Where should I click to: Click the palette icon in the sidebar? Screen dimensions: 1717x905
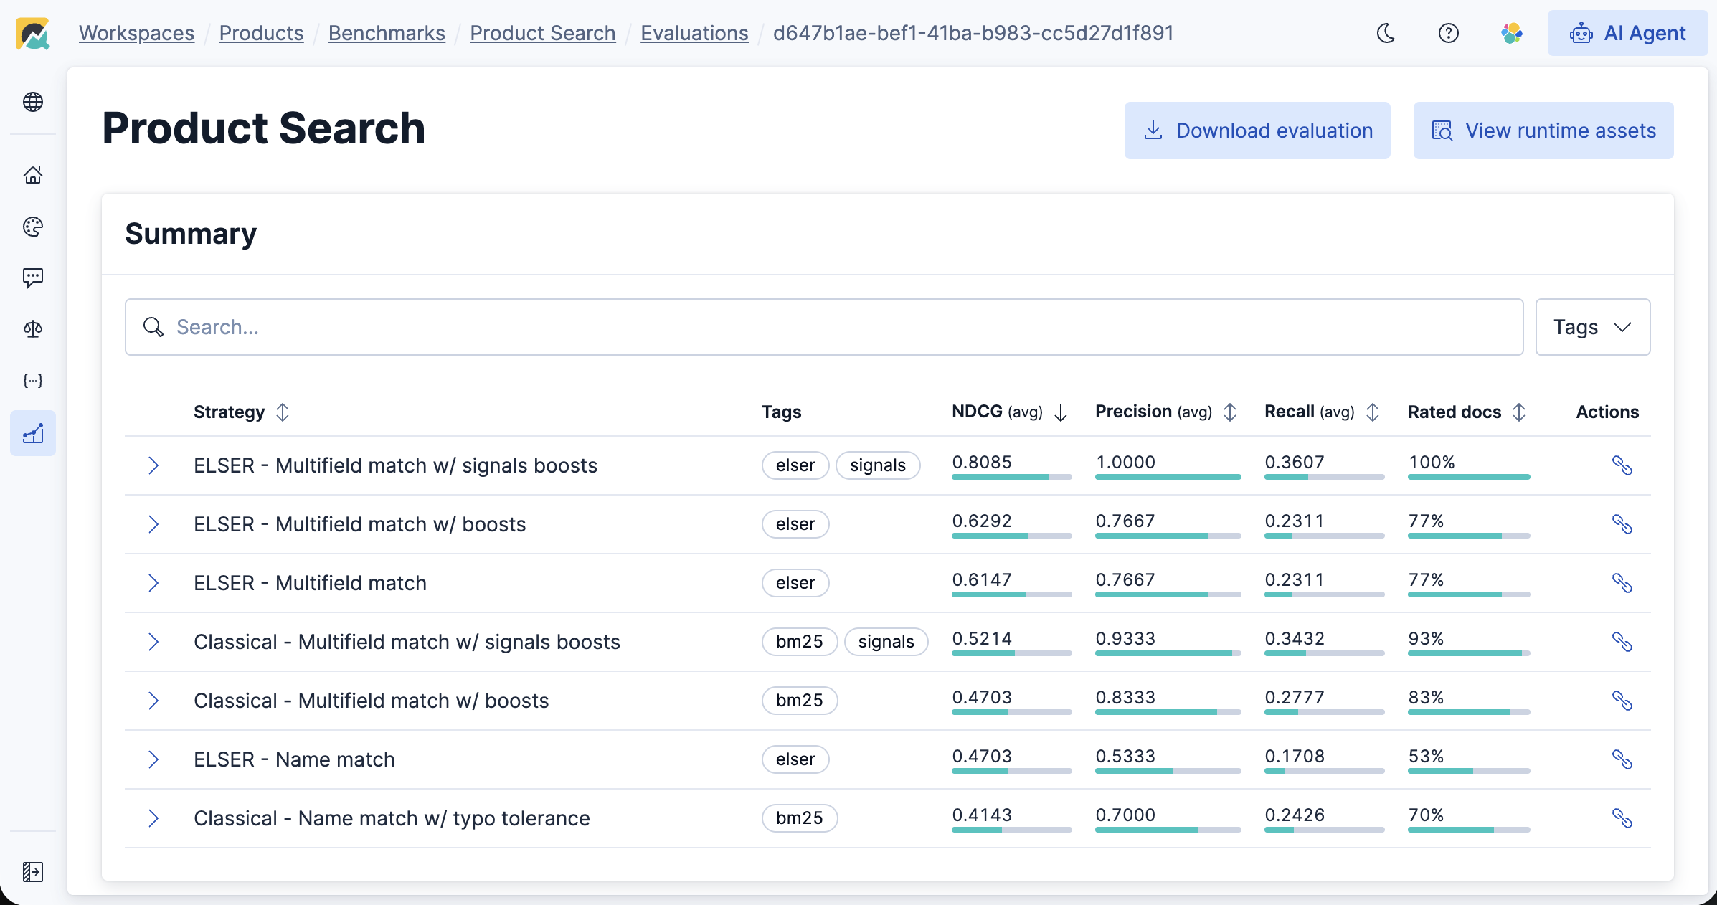[x=33, y=227]
